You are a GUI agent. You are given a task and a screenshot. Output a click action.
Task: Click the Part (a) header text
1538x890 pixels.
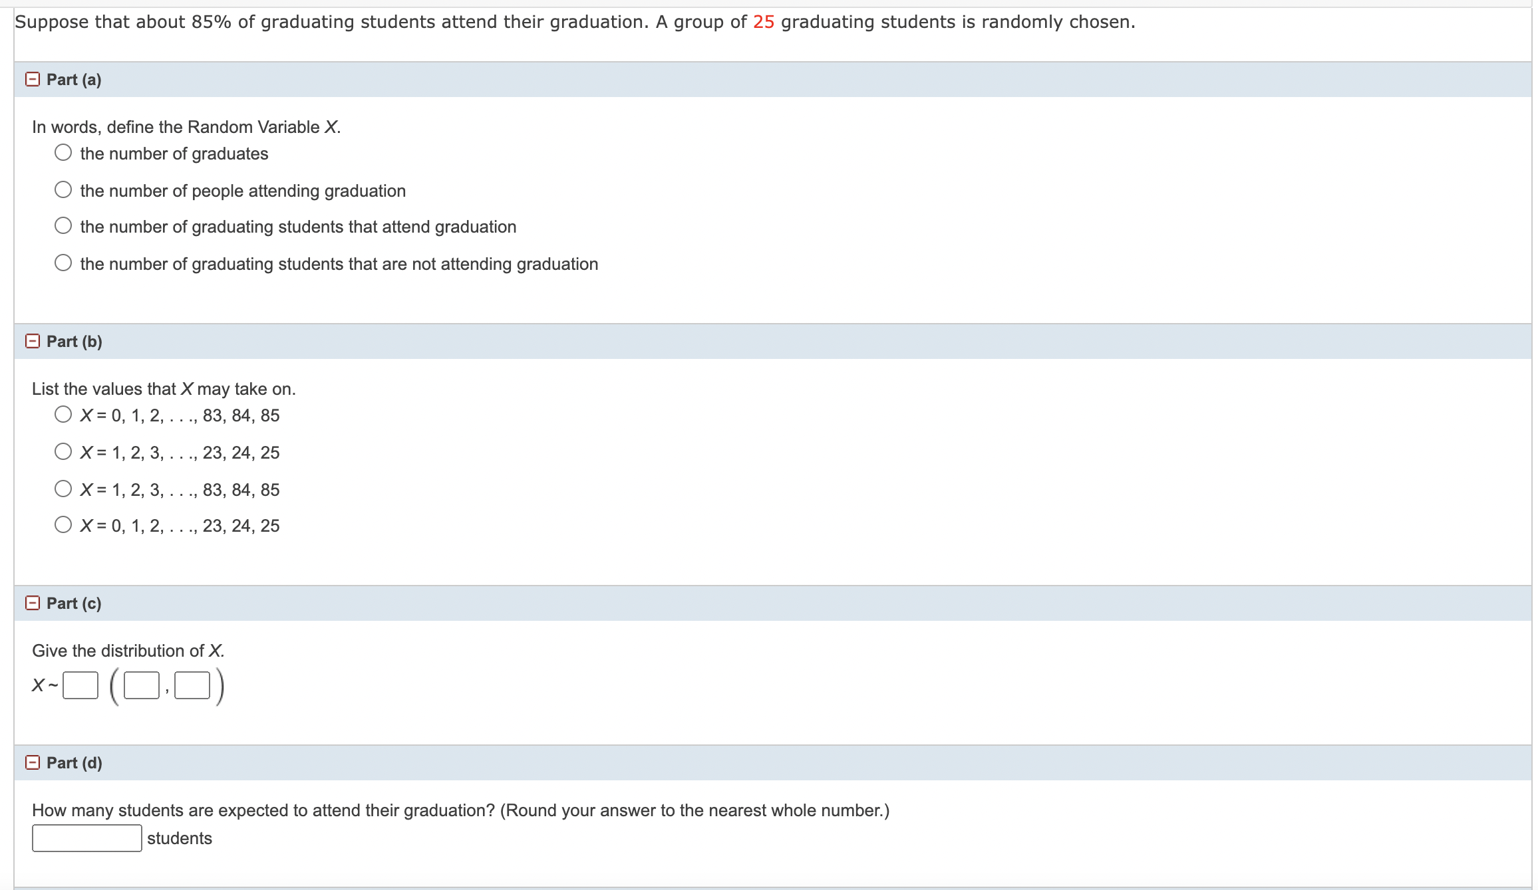click(x=73, y=80)
